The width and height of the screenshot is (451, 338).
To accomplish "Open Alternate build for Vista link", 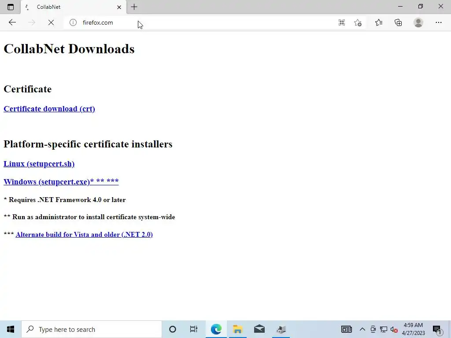I will point(84,235).
